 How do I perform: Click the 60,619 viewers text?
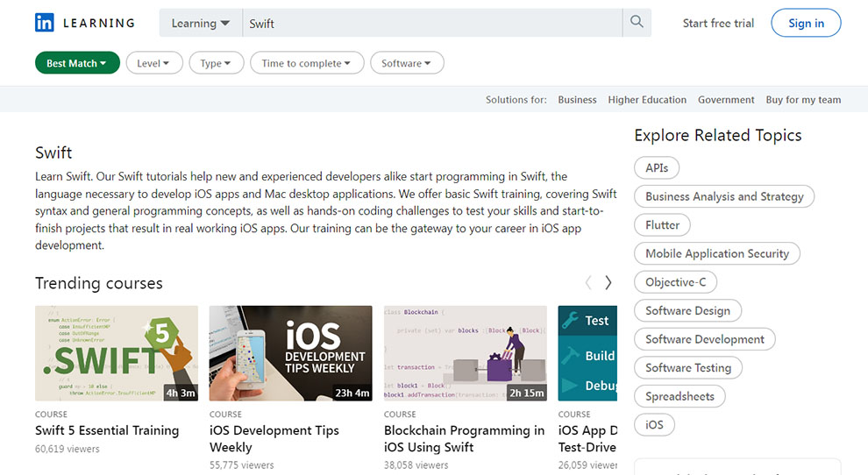click(x=67, y=449)
